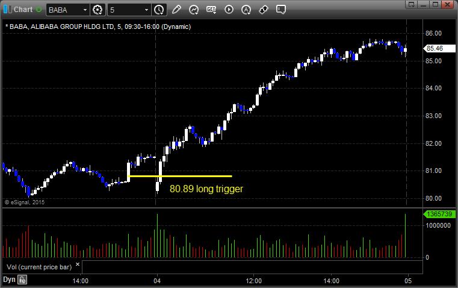Viewport: 458px width, 288px height.
Task: Click the BABA Alibaba chart title text
Action: (98, 27)
